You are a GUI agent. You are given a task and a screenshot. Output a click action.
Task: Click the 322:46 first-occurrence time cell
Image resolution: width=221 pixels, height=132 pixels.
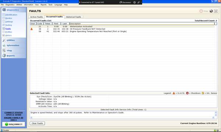pyautogui.click(x=56, y=32)
